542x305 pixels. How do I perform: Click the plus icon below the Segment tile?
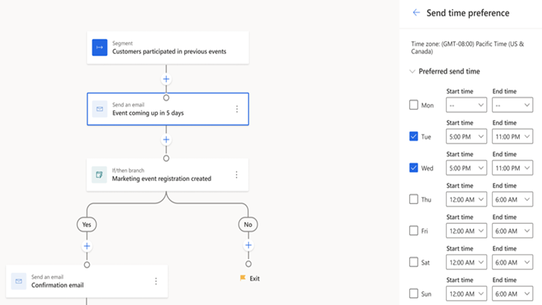click(166, 79)
